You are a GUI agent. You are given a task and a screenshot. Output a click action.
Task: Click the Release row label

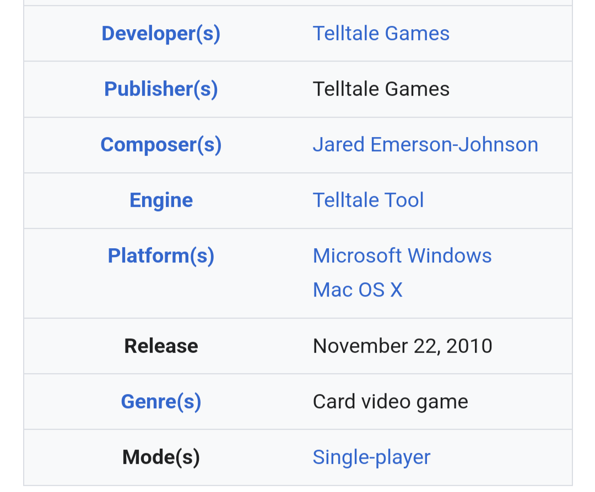(x=161, y=346)
